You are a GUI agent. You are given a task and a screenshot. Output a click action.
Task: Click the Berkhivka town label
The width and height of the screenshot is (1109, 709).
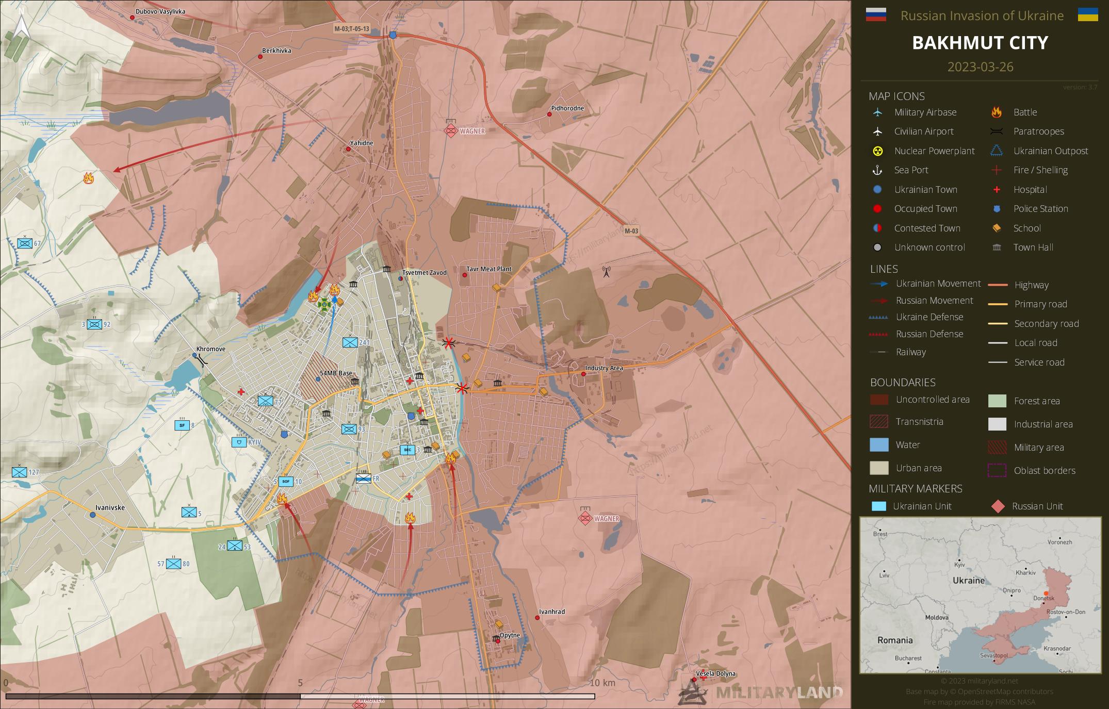[276, 51]
